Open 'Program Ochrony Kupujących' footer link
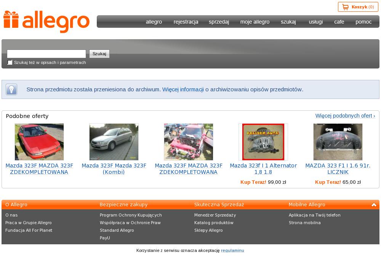This screenshot has height=258, width=381. click(131, 215)
